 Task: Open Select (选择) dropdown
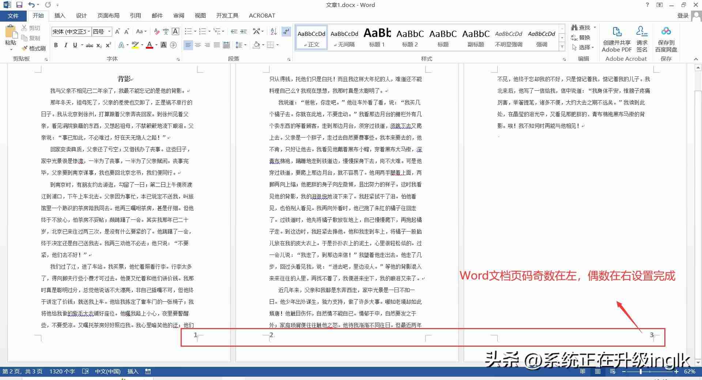[583, 47]
